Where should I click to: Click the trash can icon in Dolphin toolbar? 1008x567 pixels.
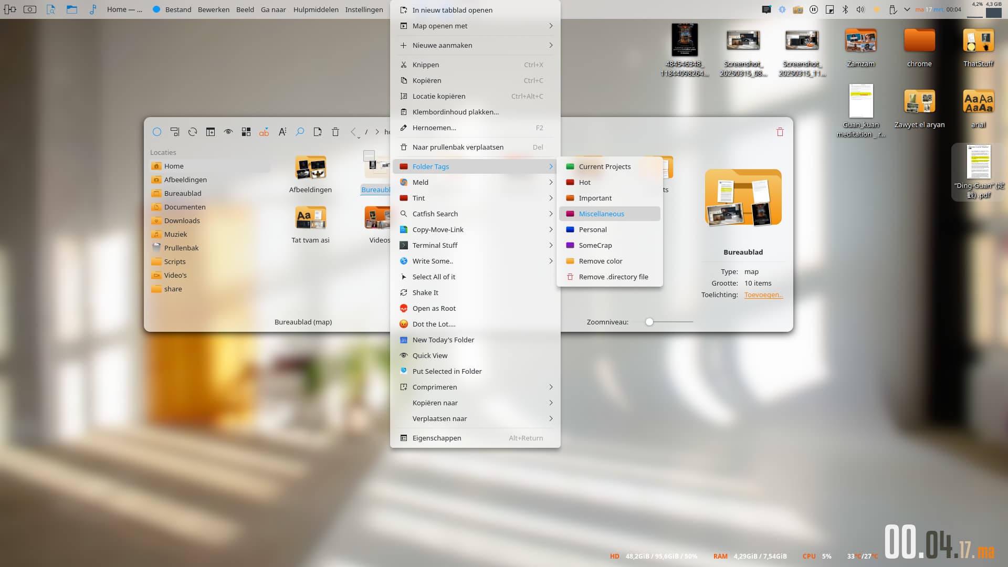click(335, 132)
